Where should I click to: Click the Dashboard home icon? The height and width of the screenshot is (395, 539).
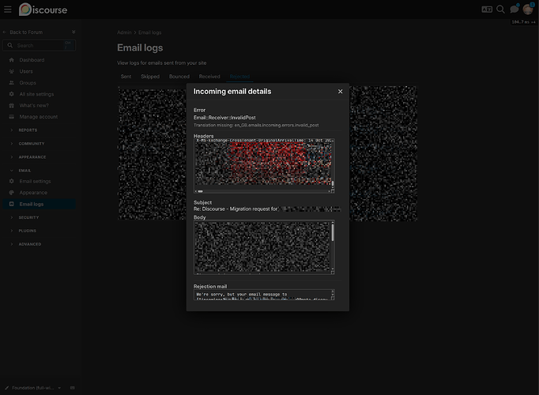pos(11,60)
